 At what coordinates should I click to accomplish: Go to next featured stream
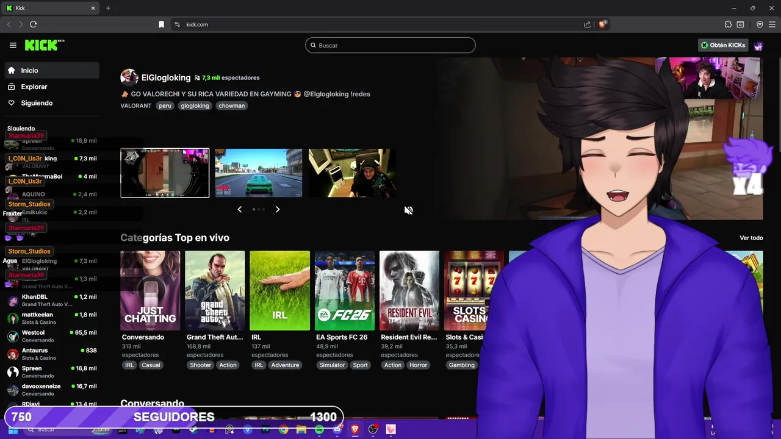[x=277, y=209]
